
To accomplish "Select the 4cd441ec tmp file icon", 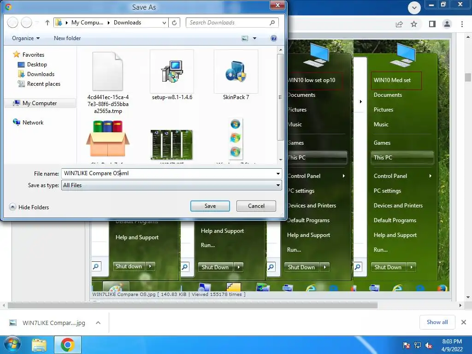I will (108, 71).
